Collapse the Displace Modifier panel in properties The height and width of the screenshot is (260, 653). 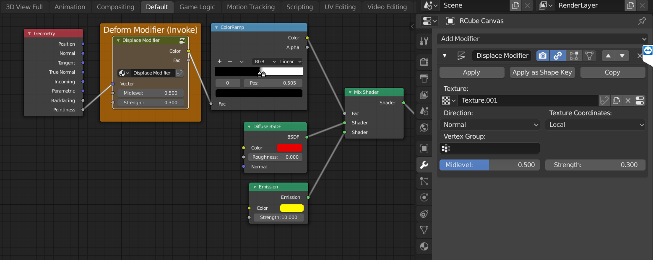[x=445, y=56]
